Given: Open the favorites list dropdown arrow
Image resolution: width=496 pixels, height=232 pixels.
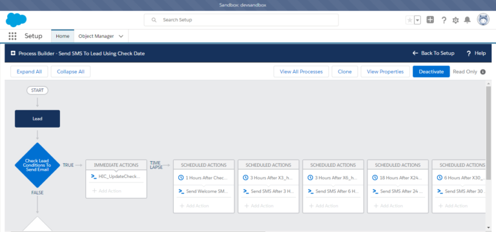Looking at the screenshot, I should (x=418, y=20).
